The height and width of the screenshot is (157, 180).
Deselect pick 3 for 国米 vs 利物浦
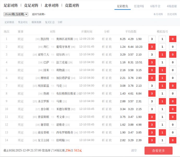152,70
